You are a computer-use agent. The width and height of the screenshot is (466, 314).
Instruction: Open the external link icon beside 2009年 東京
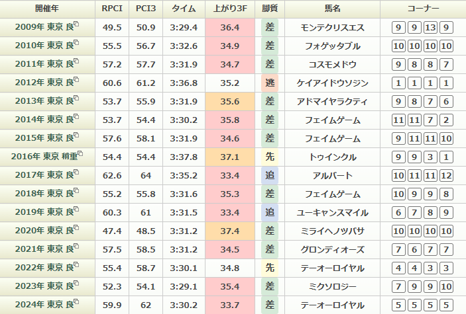click(x=76, y=25)
